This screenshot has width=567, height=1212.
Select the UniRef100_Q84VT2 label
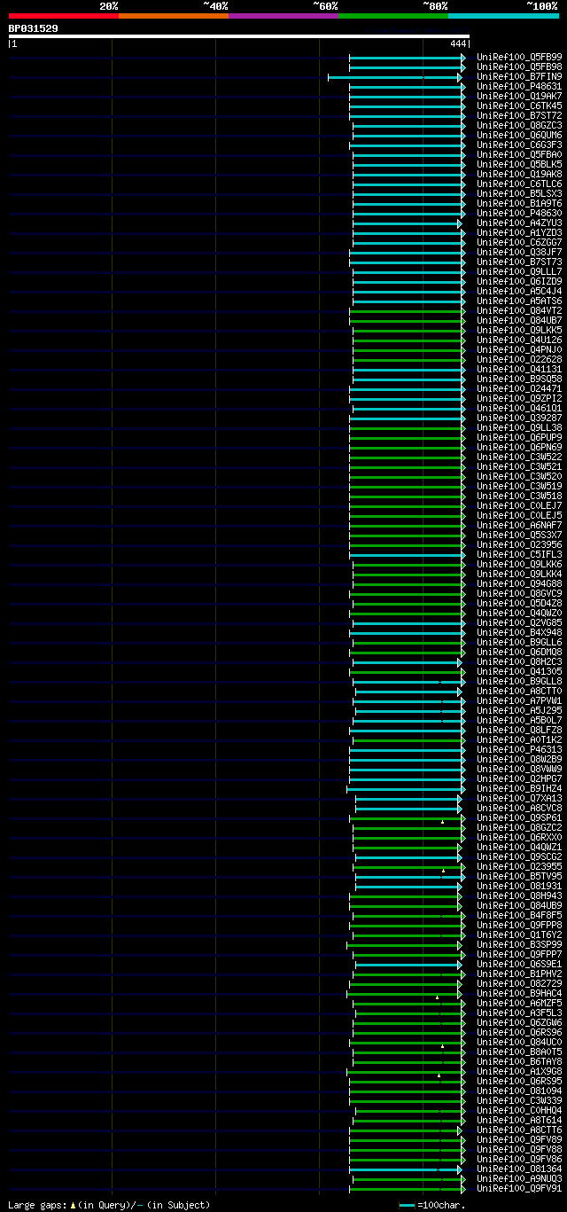coord(519,310)
